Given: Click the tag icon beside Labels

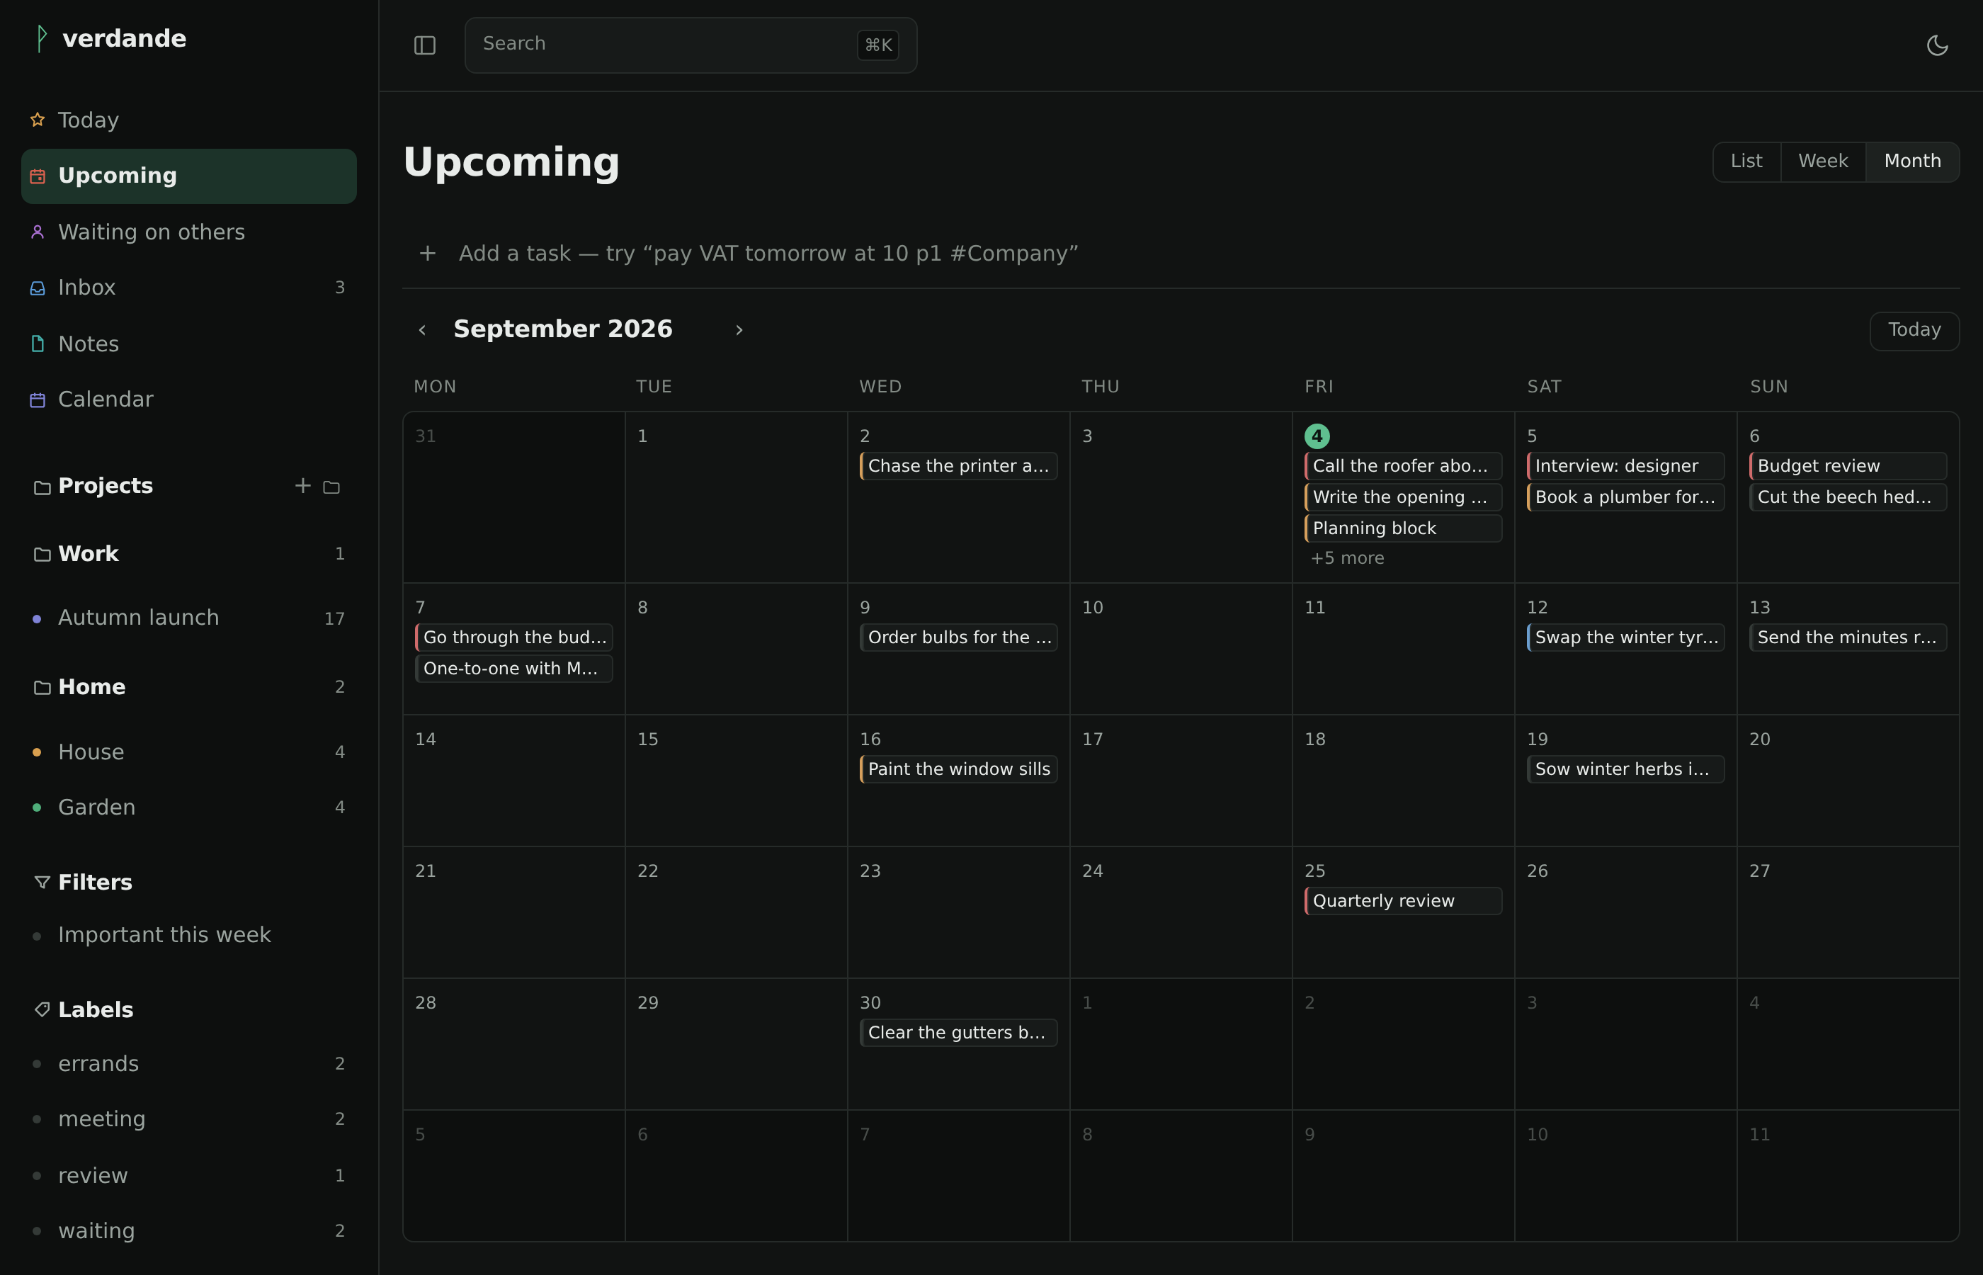Looking at the screenshot, I should click(x=41, y=1010).
